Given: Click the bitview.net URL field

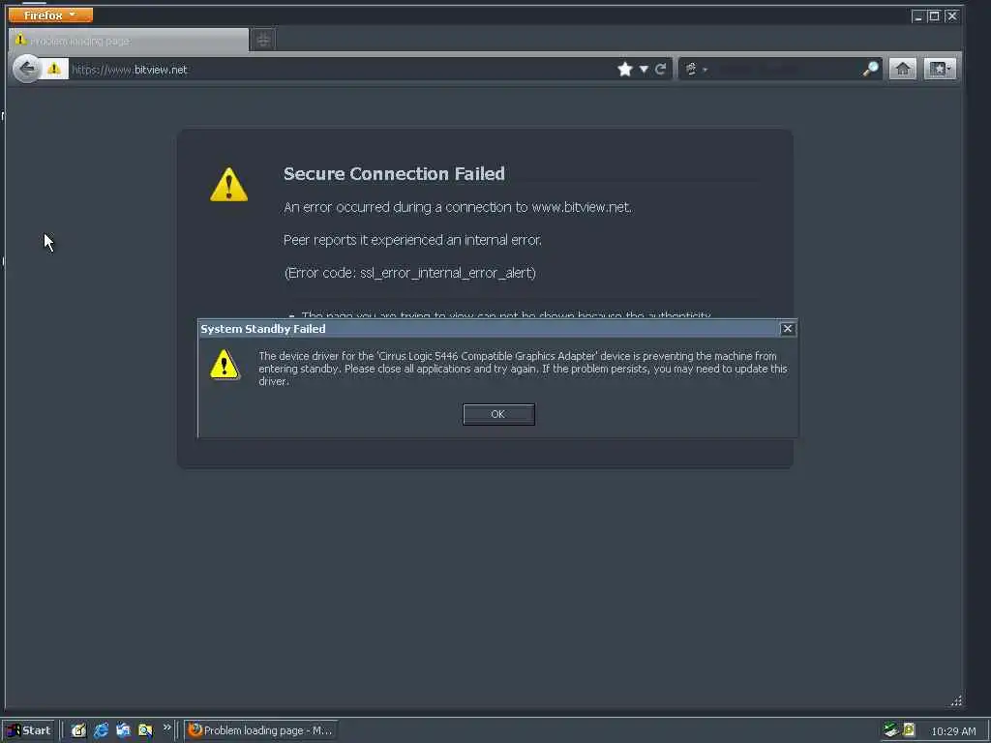Looking at the screenshot, I should (x=342, y=70).
